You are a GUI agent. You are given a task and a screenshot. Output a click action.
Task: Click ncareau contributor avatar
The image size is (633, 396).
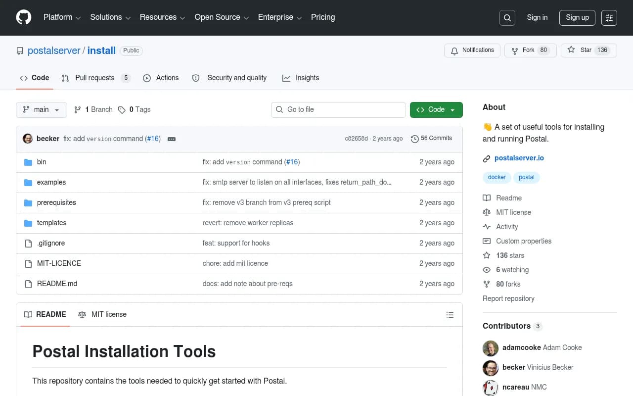(491, 388)
